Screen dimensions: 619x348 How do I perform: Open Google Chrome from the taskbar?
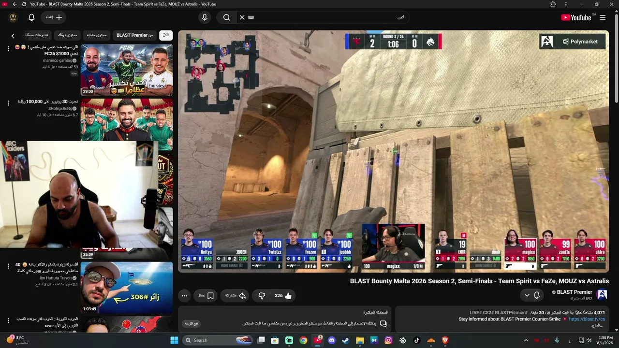(x=303, y=340)
